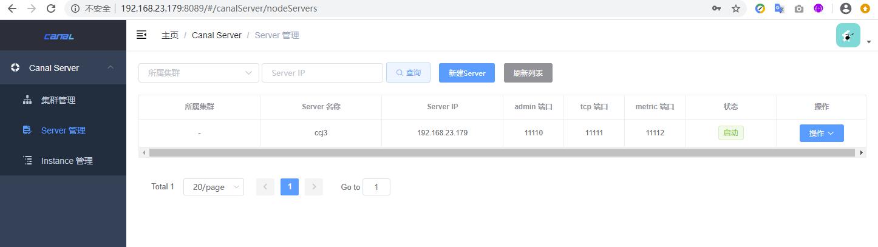Click the hamburger sidebar collapse icon
878x247 pixels.
141,35
